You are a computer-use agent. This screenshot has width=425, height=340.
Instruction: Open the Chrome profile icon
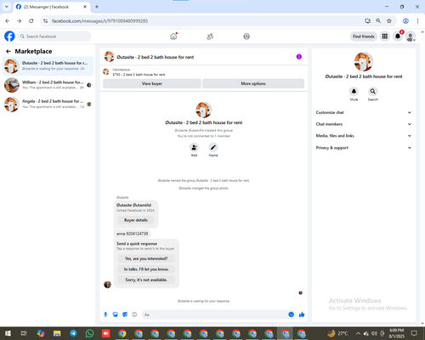405,20
